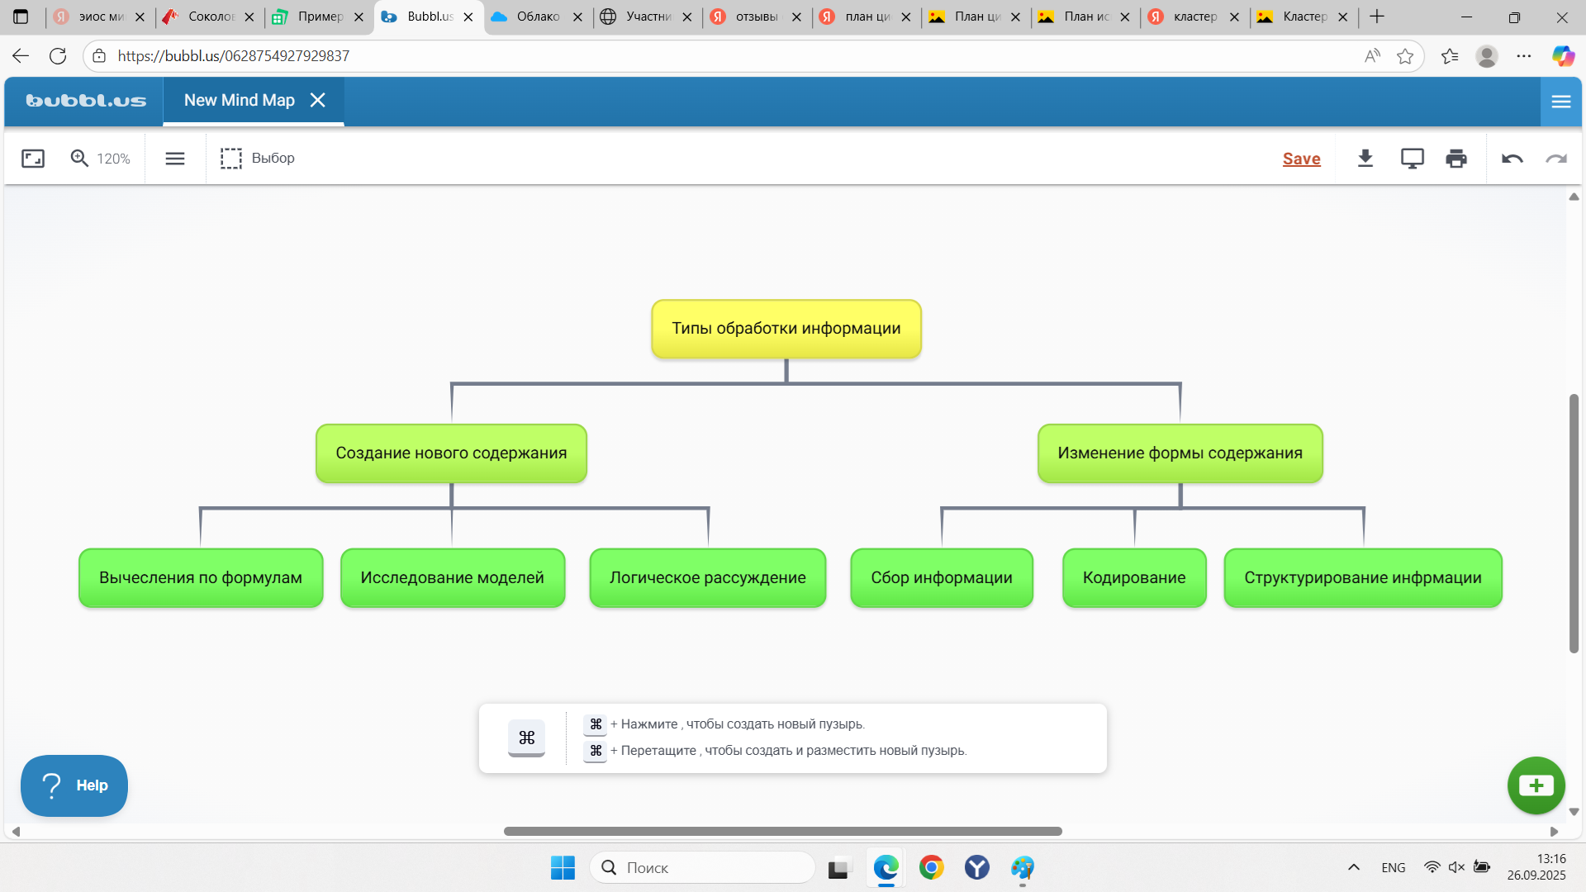Open the zoom magnifier control
The image size is (1586, 892).
click(x=79, y=159)
